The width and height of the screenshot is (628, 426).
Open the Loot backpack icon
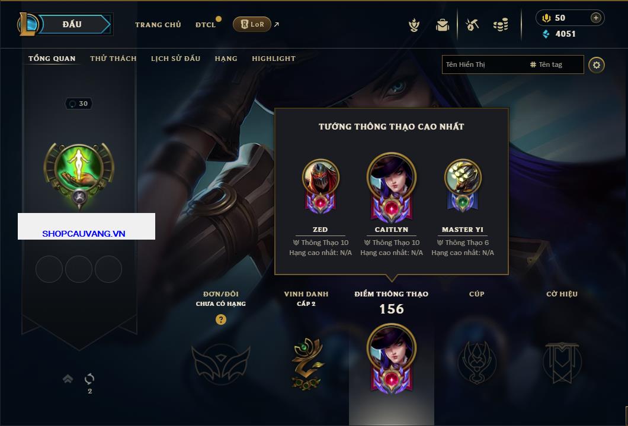442,25
